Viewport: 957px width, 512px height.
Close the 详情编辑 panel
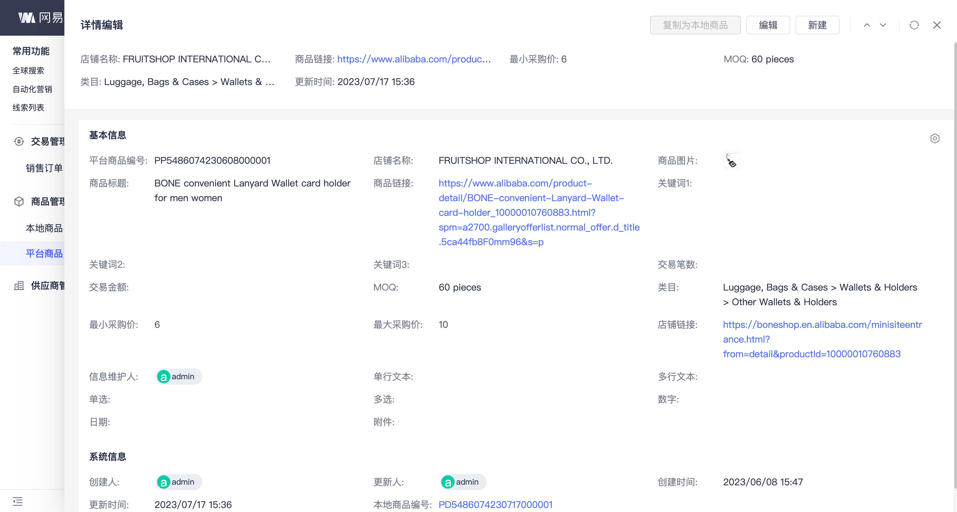(x=937, y=25)
